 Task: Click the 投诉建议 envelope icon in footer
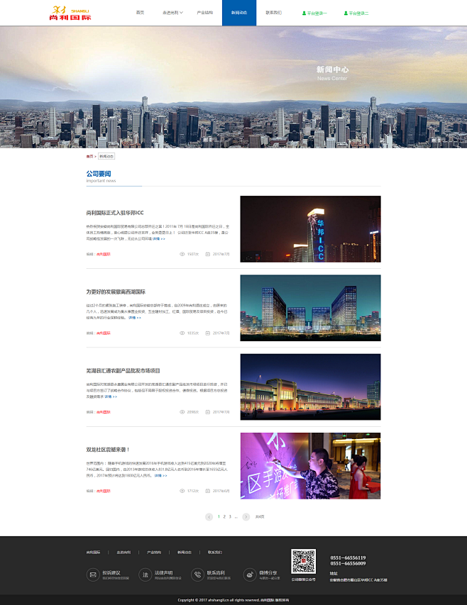(92, 575)
